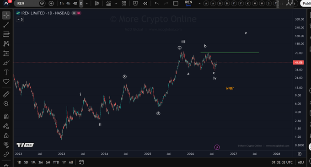Expand the indicators favorites dropdown arrow

point(116,3)
